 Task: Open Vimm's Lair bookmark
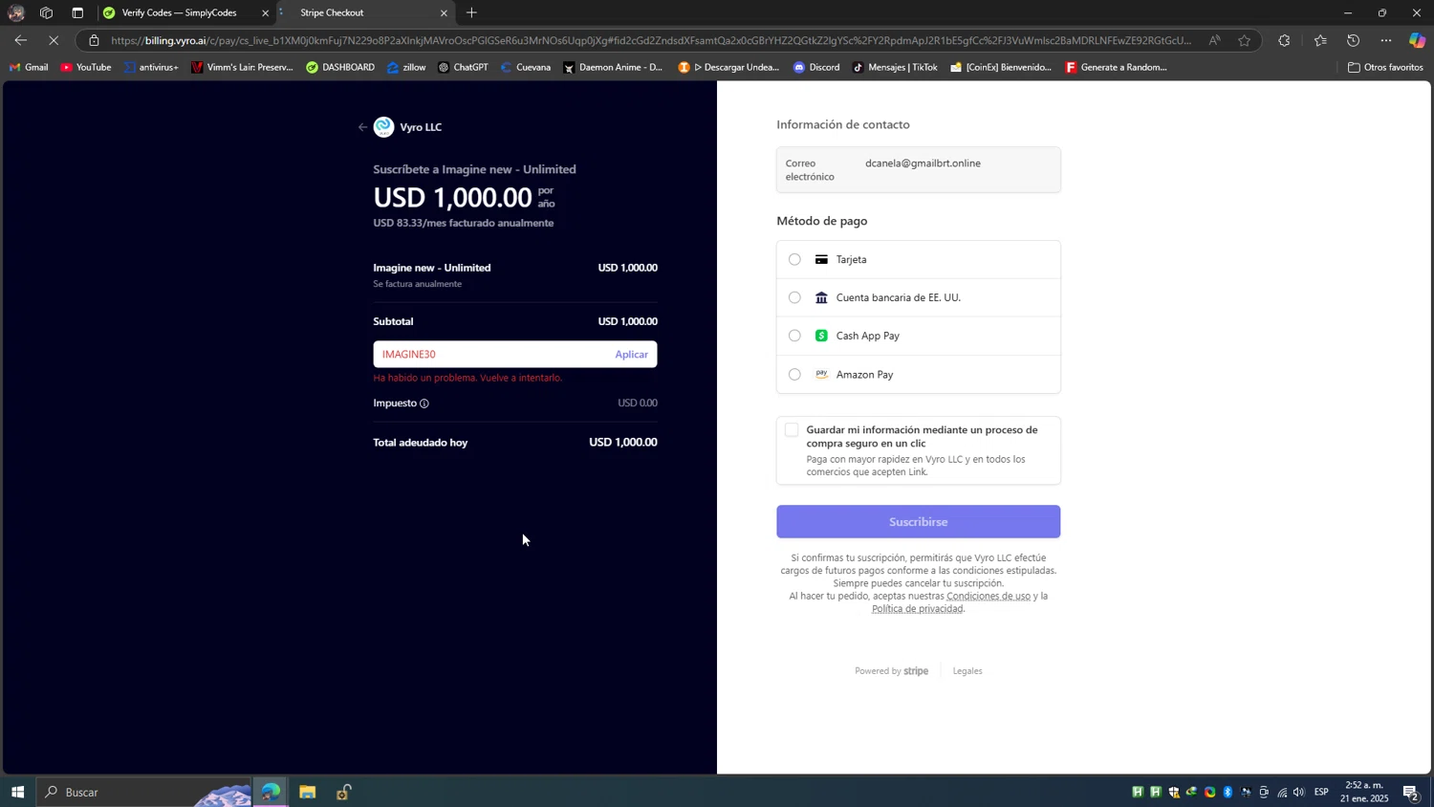pos(242,67)
